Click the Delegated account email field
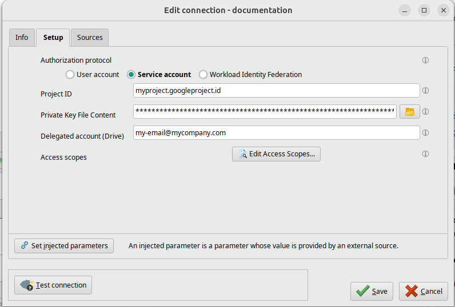Screen dimensions: 455x307 276,133
